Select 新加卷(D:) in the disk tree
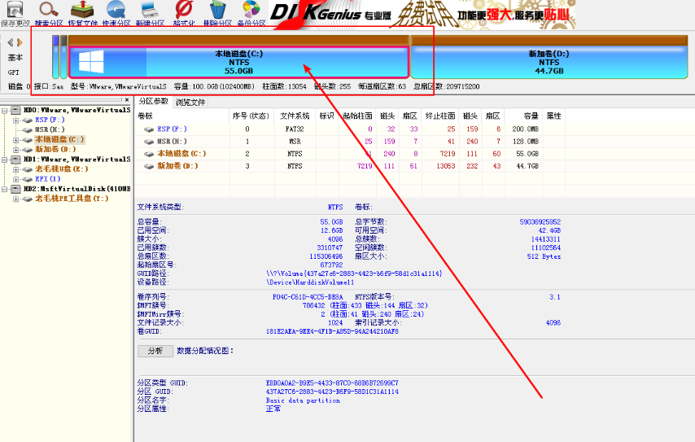Image resolution: width=695 pixels, height=442 pixels. [x=55, y=149]
